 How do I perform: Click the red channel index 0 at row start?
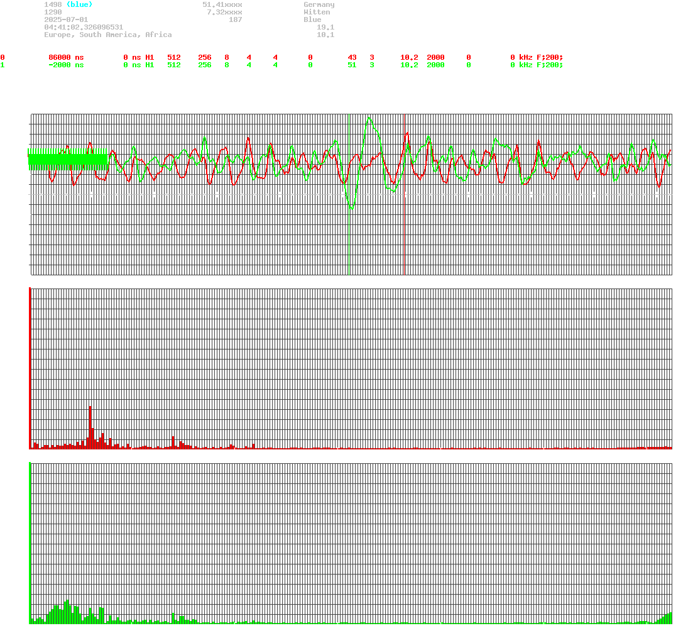click(3, 58)
